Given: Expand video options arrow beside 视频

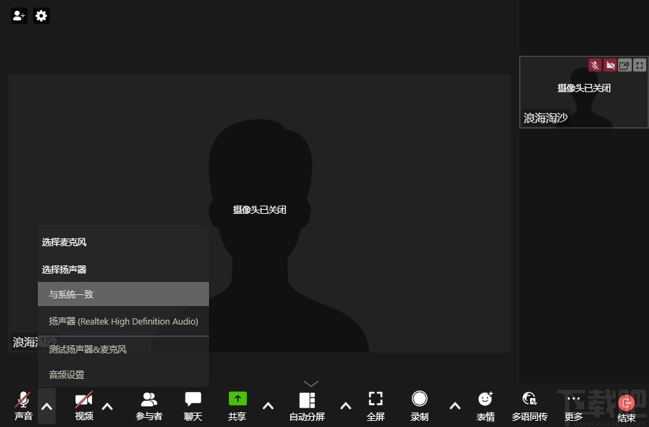Looking at the screenshot, I should tap(107, 406).
